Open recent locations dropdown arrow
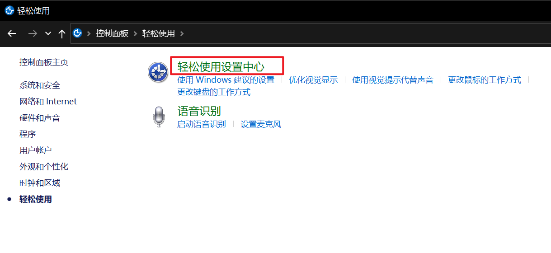 click(48, 33)
